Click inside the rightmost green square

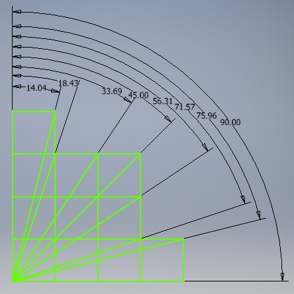(162, 260)
